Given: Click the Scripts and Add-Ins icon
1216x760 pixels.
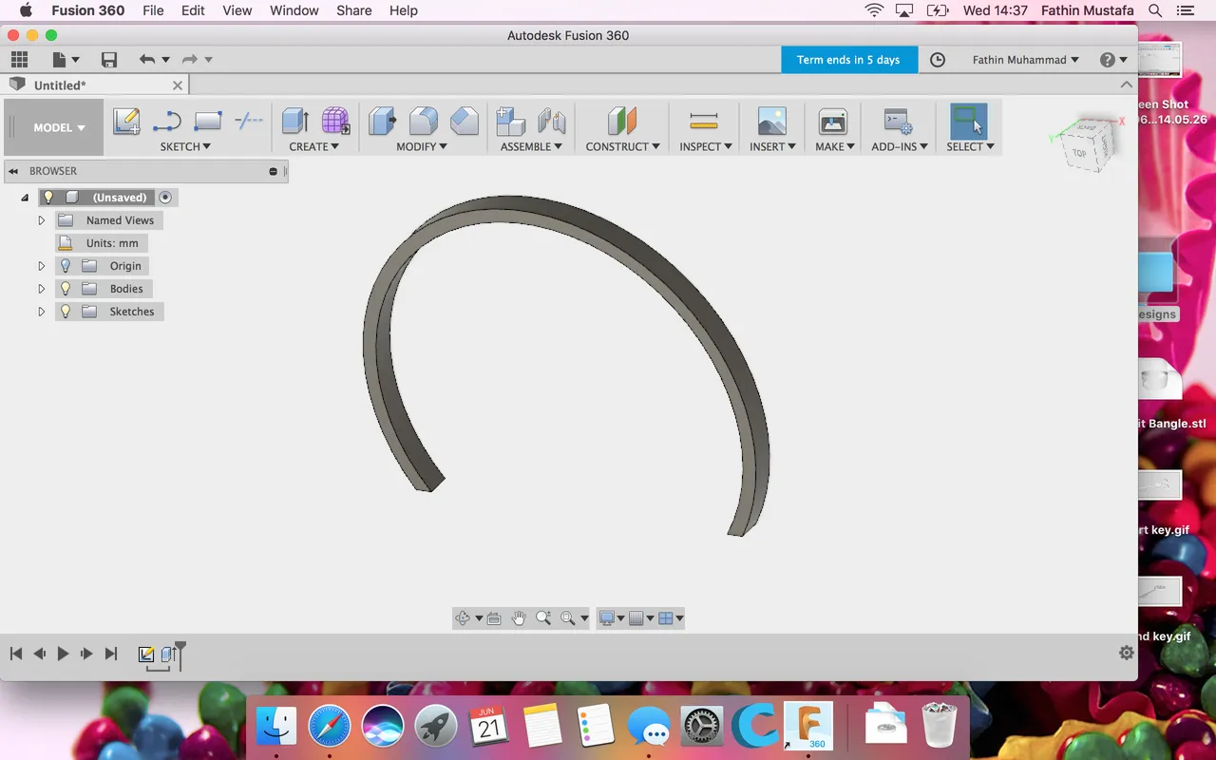Looking at the screenshot, I should click(x=898, y=122).
